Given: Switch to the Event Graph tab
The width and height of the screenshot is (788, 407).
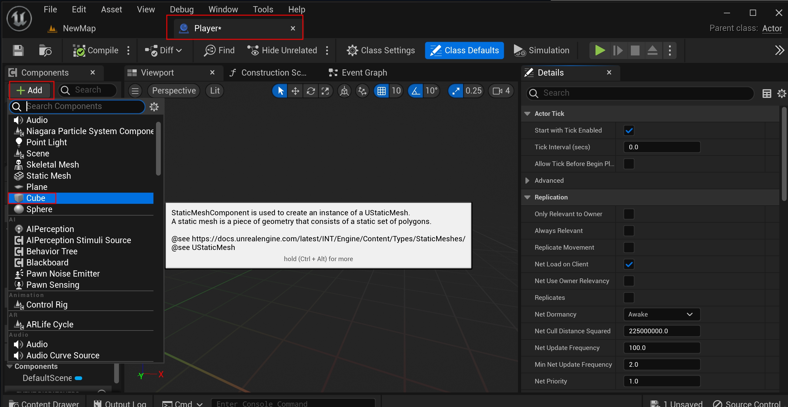Looking at the screenshot, I should click(x=358, y=72).
